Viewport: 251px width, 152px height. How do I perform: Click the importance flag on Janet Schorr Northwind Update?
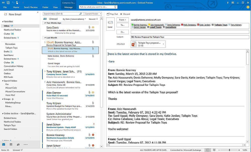(94, 124)
